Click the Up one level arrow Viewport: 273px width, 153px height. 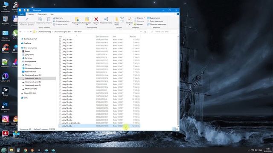(x=31, y=32)
